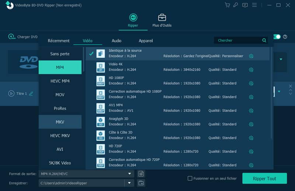The image size is (295, 191).
Task: Click the Charger DVD button
Action: click(x=23, y=37)
